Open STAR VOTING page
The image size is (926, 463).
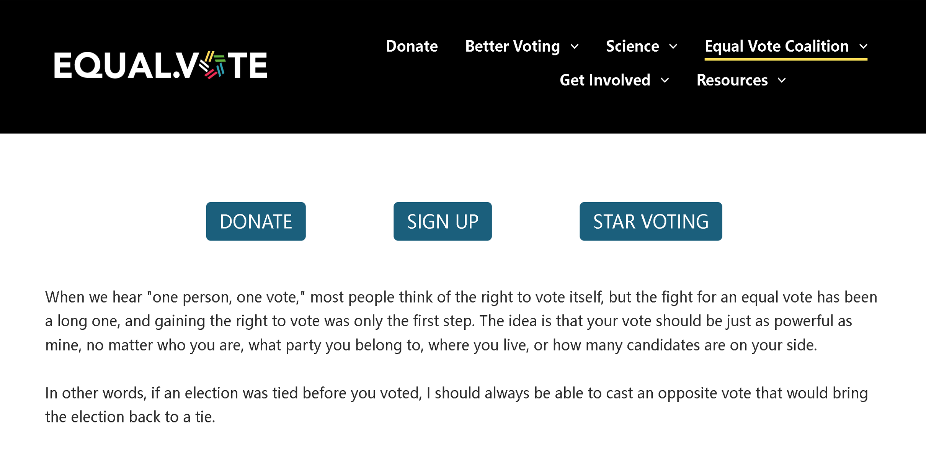650,221
